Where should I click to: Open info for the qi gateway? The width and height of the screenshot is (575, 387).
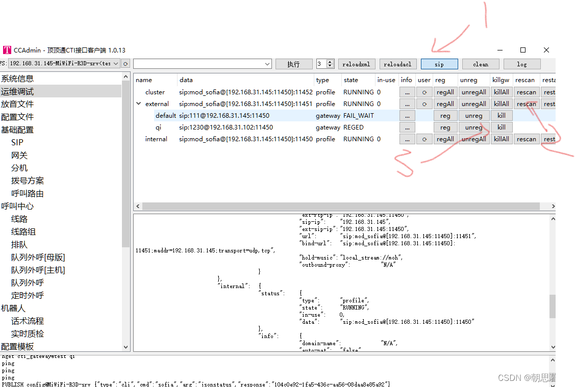(407, 127)
